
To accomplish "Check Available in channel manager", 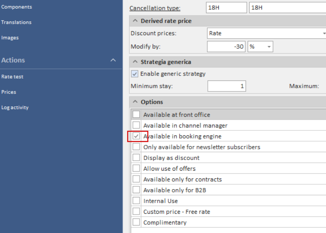I will coord(136,125).
